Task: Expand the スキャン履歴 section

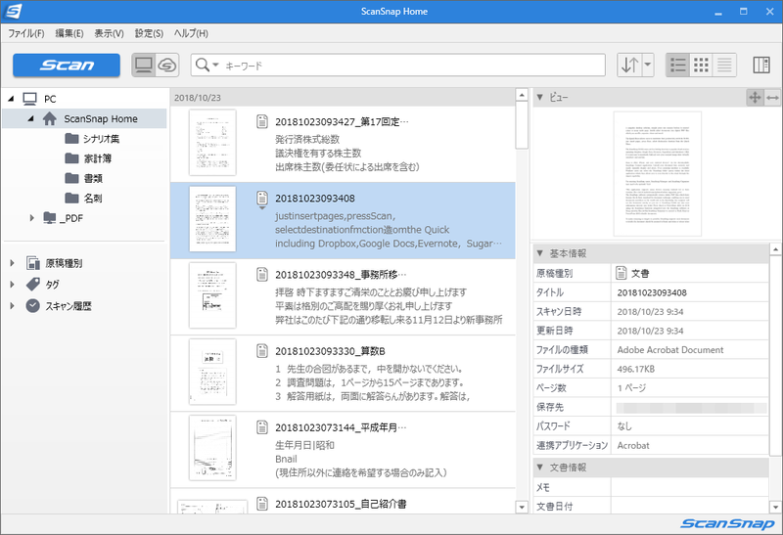Action: pos(12,306)
